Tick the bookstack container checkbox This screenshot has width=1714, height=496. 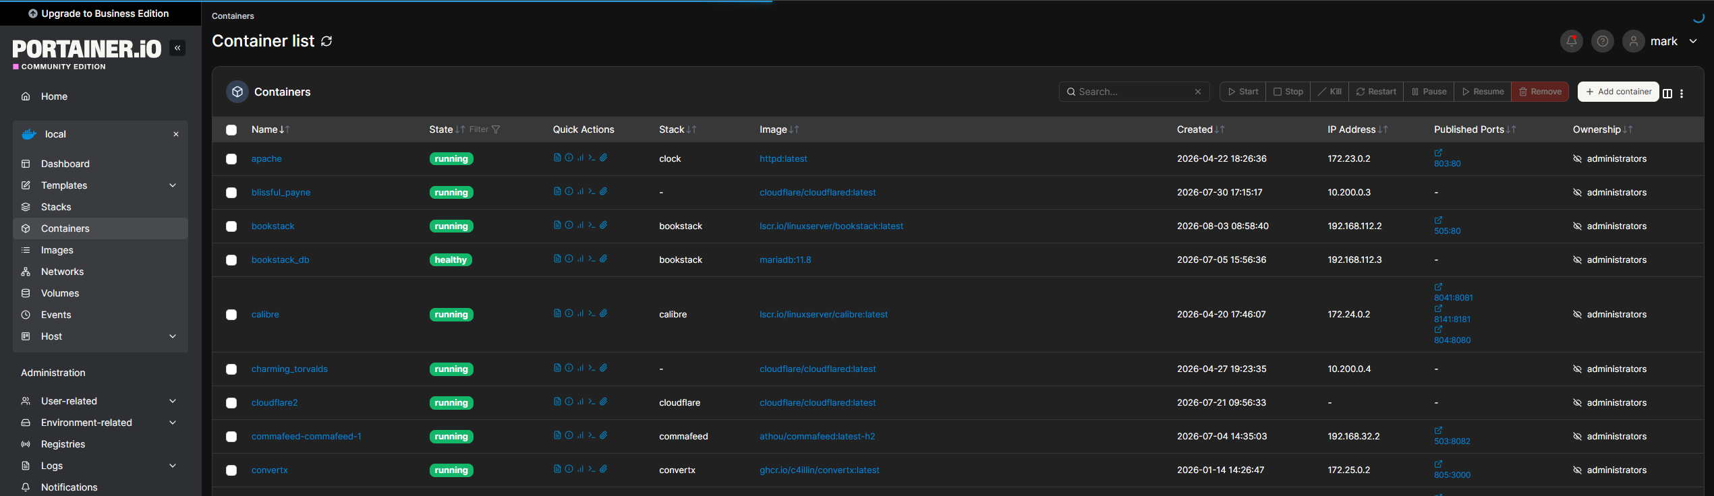[231, 226]
